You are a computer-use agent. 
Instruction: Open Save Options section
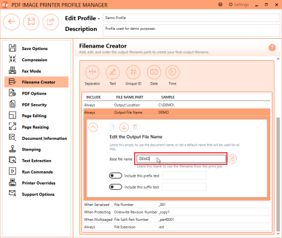tap(36, 48)
